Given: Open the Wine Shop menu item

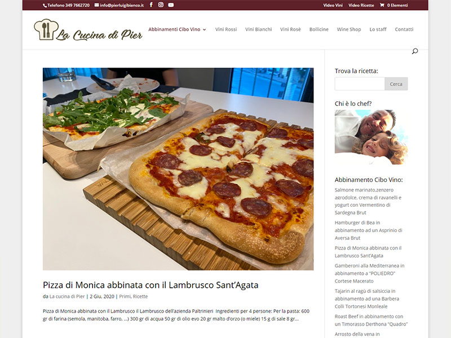Looking at the screenshot, I should (349, 29).
